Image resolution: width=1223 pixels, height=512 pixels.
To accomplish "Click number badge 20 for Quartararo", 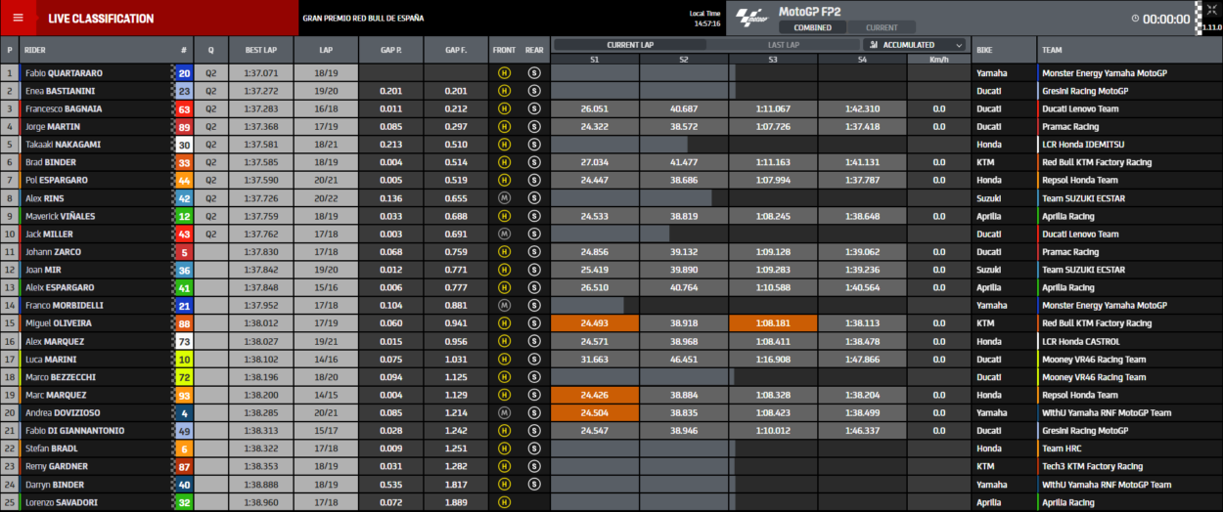I will click(184, 73).
